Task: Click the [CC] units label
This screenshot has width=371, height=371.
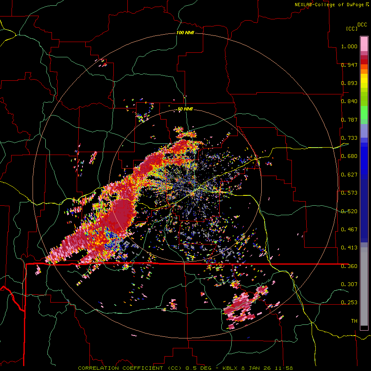Action: click(352, 28)
